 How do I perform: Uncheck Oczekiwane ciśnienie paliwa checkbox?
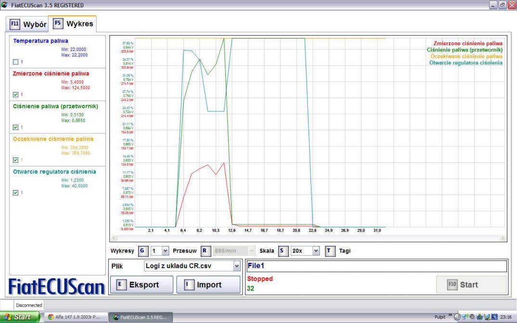click(x=15, y=160)
